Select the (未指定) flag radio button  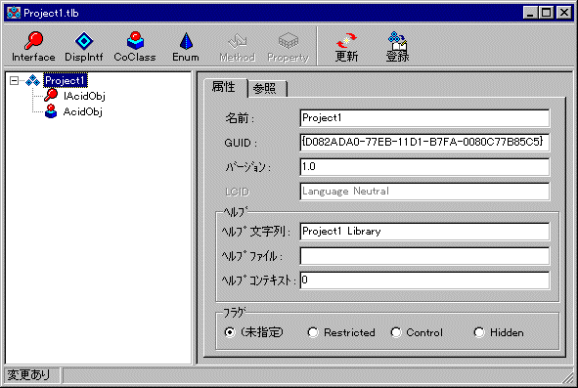[230, 332]
